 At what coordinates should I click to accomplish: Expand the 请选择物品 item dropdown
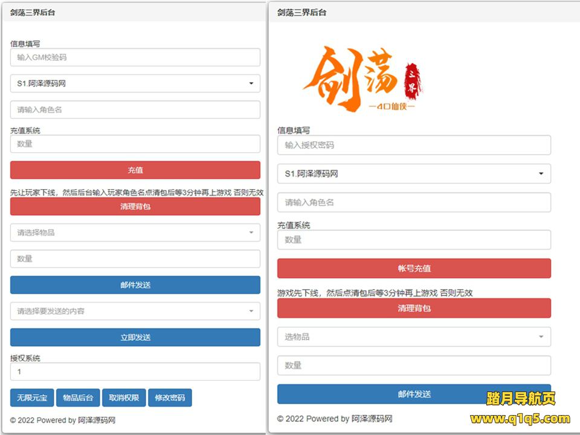135,233
